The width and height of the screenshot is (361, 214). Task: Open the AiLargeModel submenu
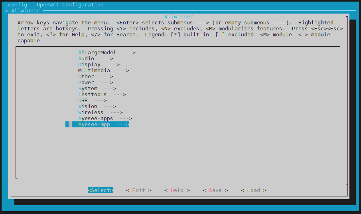pyautogui.click(x=107, y=53)
